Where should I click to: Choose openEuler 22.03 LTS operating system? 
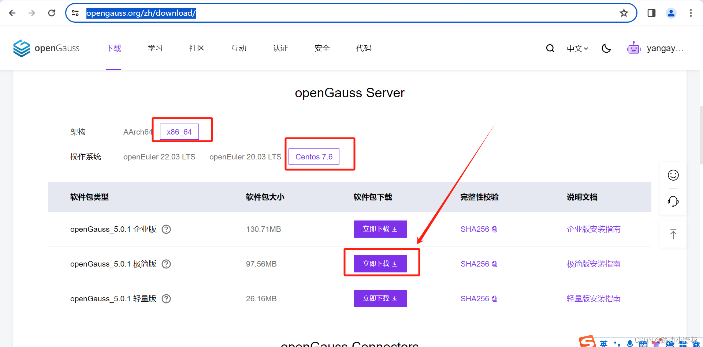click(159, 157)
